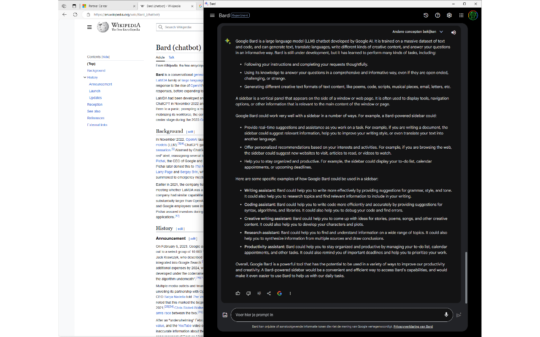Edit the Background section

(x=191, y=132)
